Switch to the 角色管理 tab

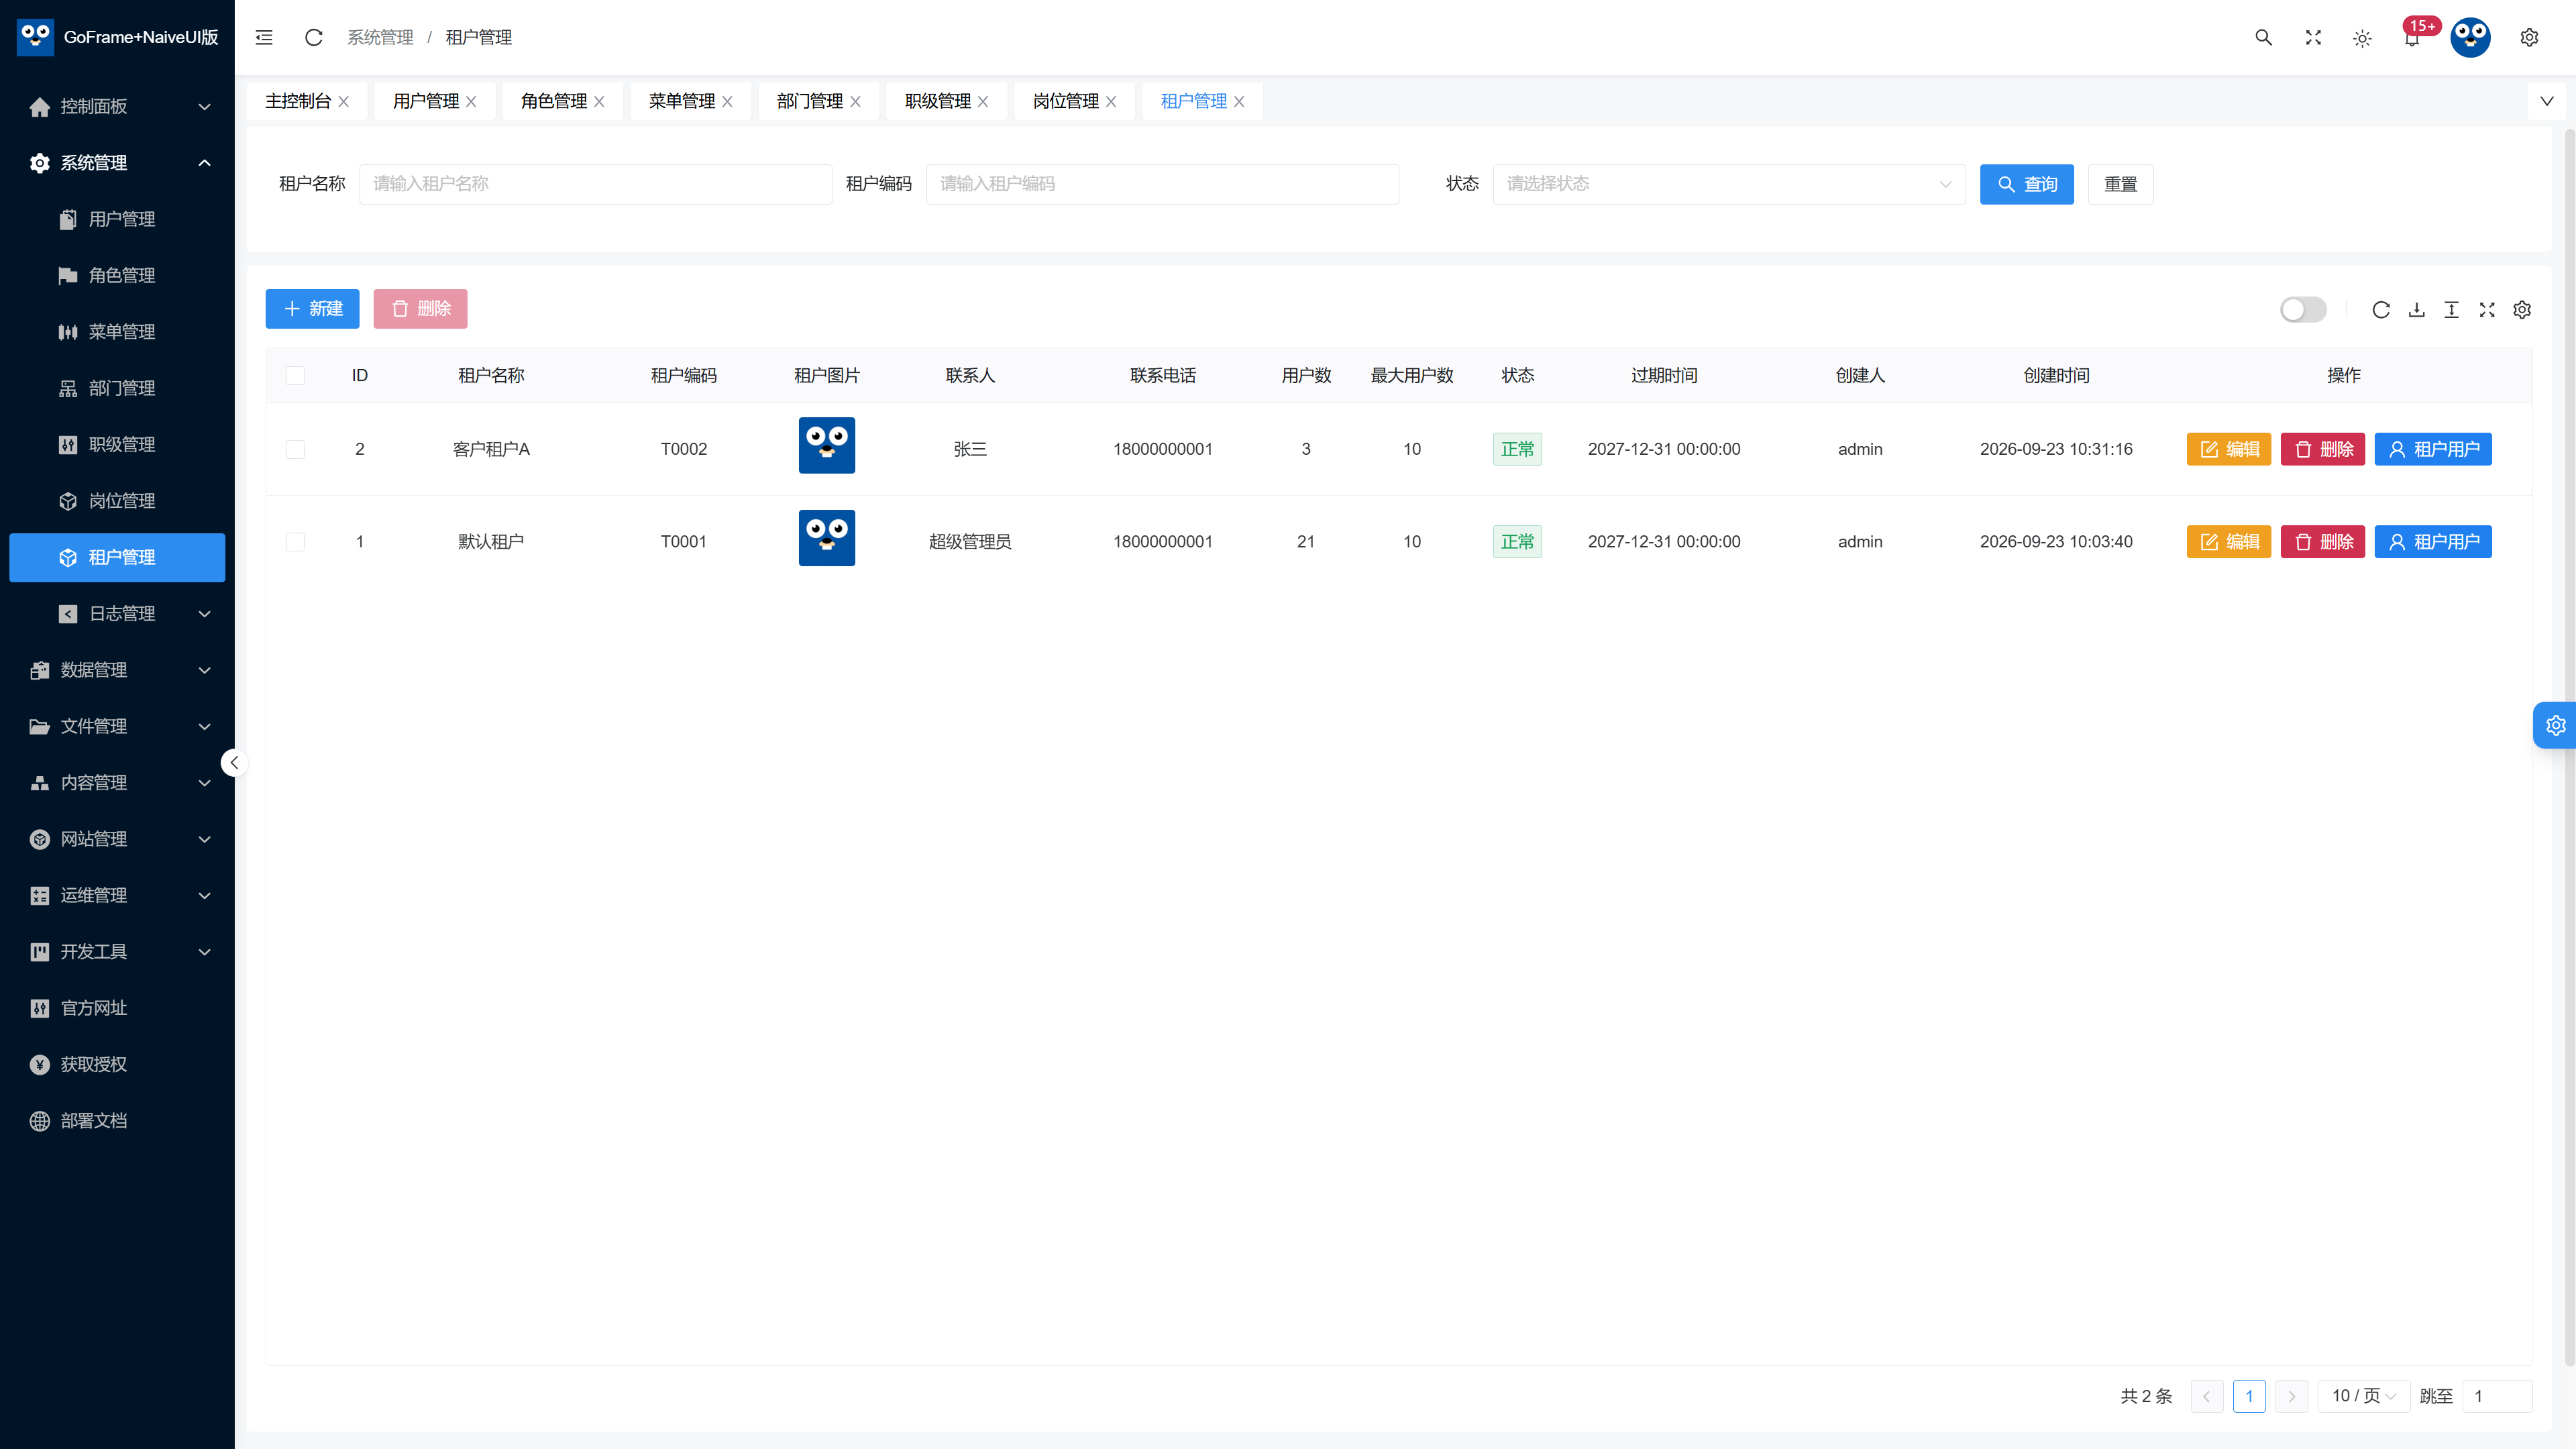coord(554,101)
